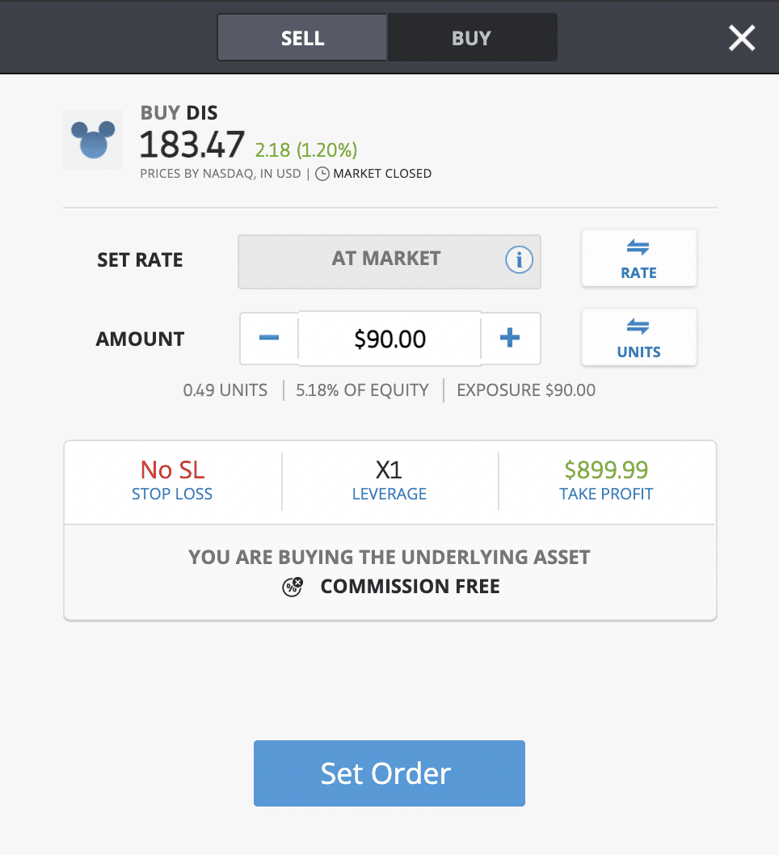This screenshot has width=779, height=855.
Task: Toggle to RATE order mode
Action: coord(639,258)
